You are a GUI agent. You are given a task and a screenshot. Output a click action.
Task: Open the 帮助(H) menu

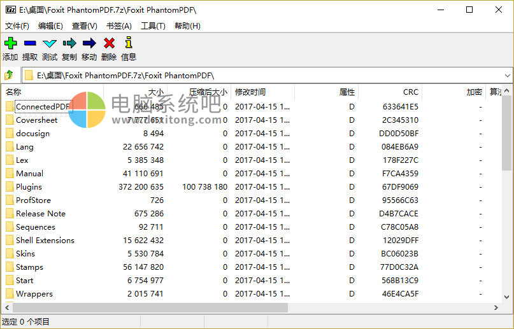coord(187,26)
